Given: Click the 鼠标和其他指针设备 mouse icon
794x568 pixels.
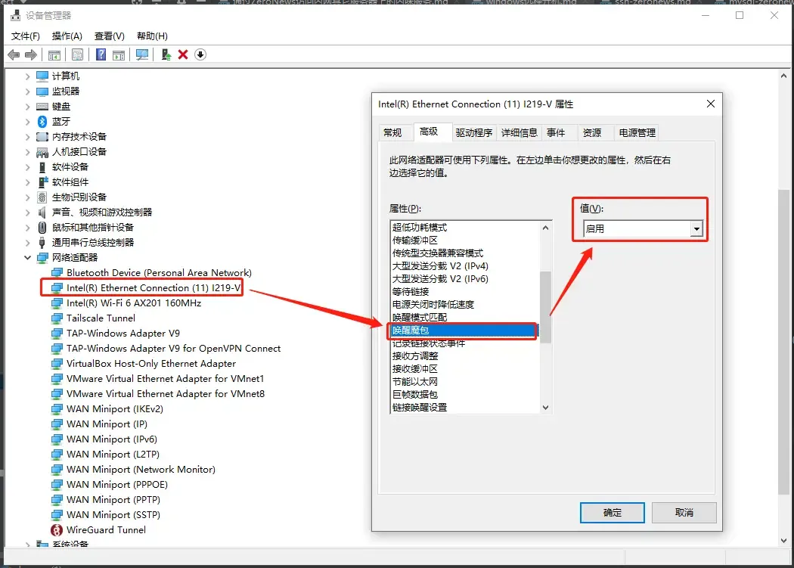Looking at the screenshot, I should pos(42,228).
